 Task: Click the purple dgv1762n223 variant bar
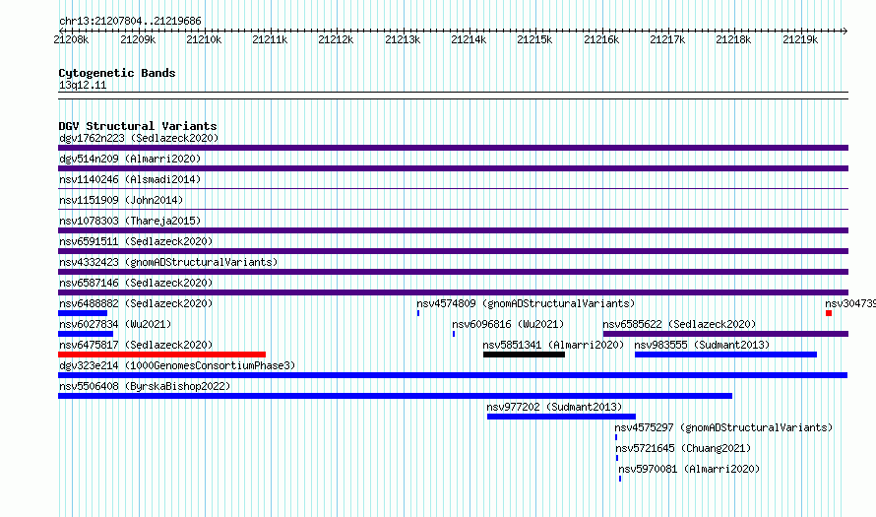tap(453, 148)
